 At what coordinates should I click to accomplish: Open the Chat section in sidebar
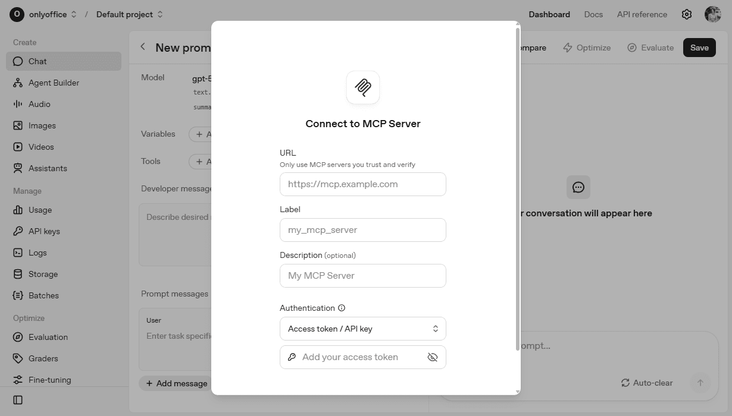[37, 61]
